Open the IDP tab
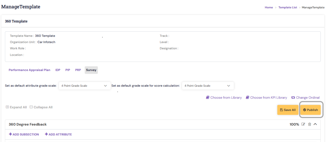 (x=58, y=70)
